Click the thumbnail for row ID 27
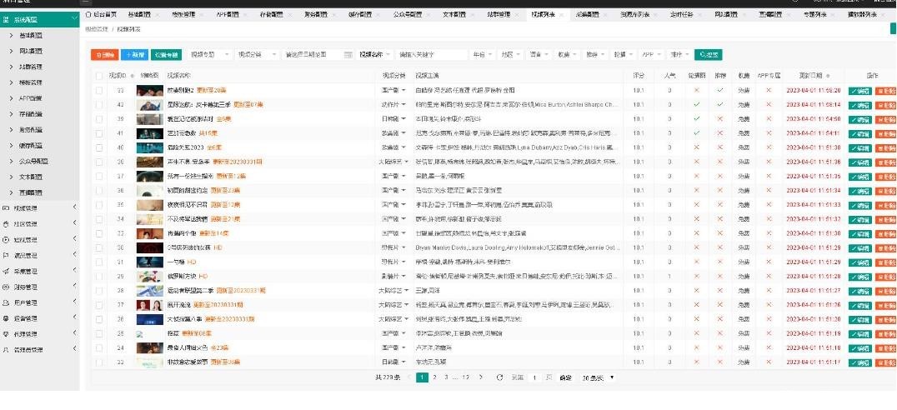The height and width of the screenshot is (410, 897). [149, 305]
